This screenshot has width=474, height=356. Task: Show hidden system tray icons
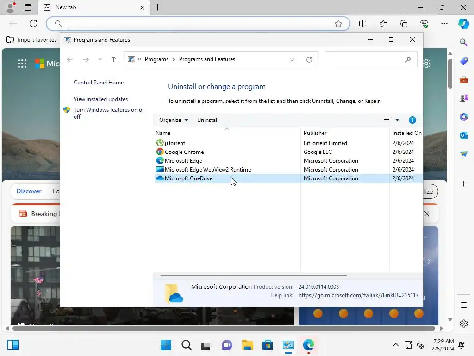395,345
